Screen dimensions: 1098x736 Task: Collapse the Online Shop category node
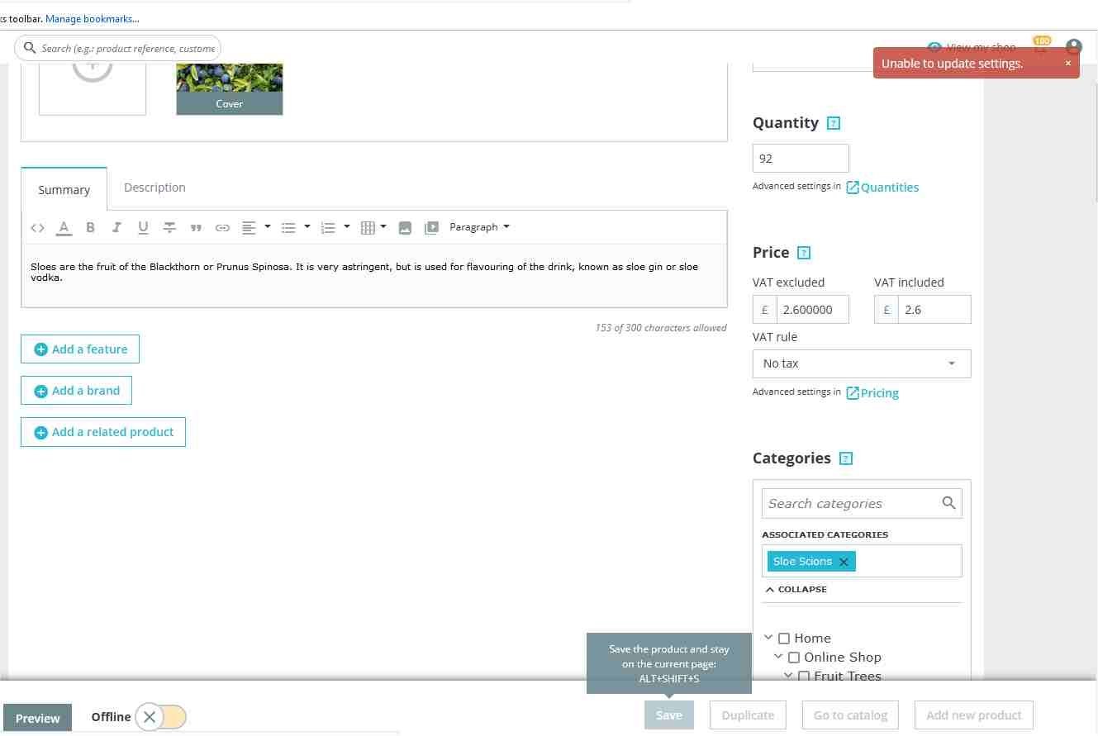tap(778, 657)
